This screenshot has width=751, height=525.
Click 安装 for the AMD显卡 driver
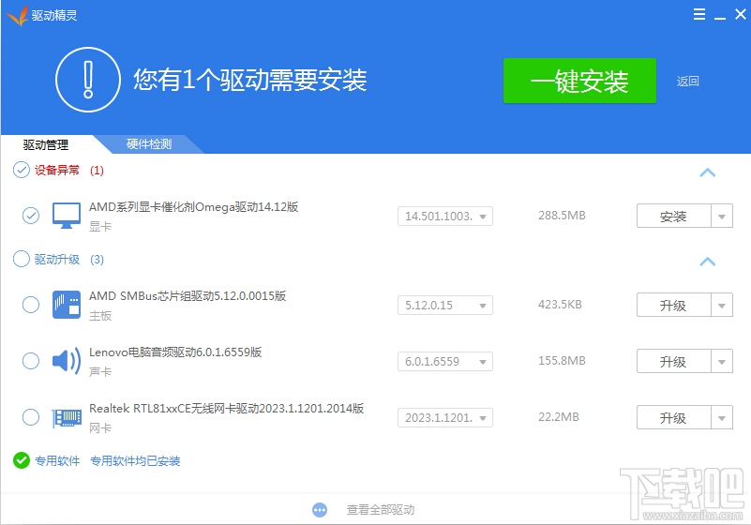673,217
